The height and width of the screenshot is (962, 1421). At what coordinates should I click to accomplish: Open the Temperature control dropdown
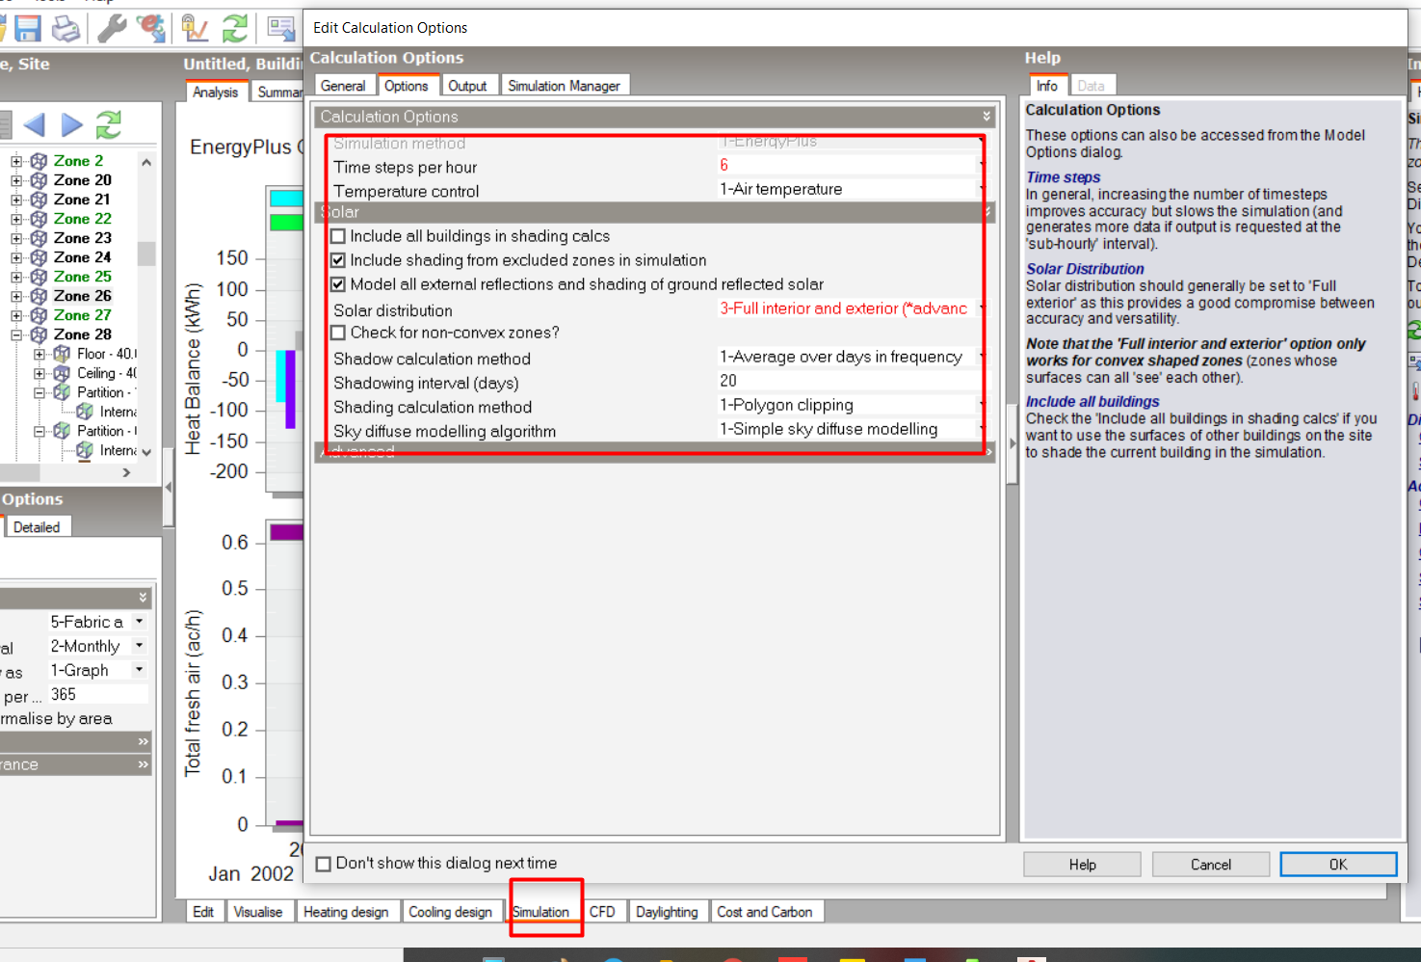981,190
